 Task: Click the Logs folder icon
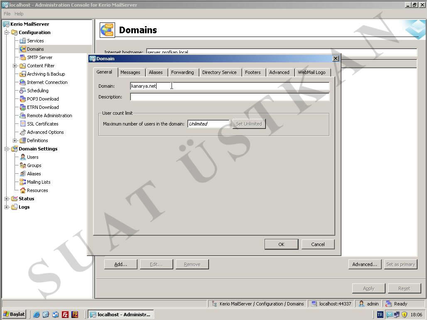[x=15, y=207]
